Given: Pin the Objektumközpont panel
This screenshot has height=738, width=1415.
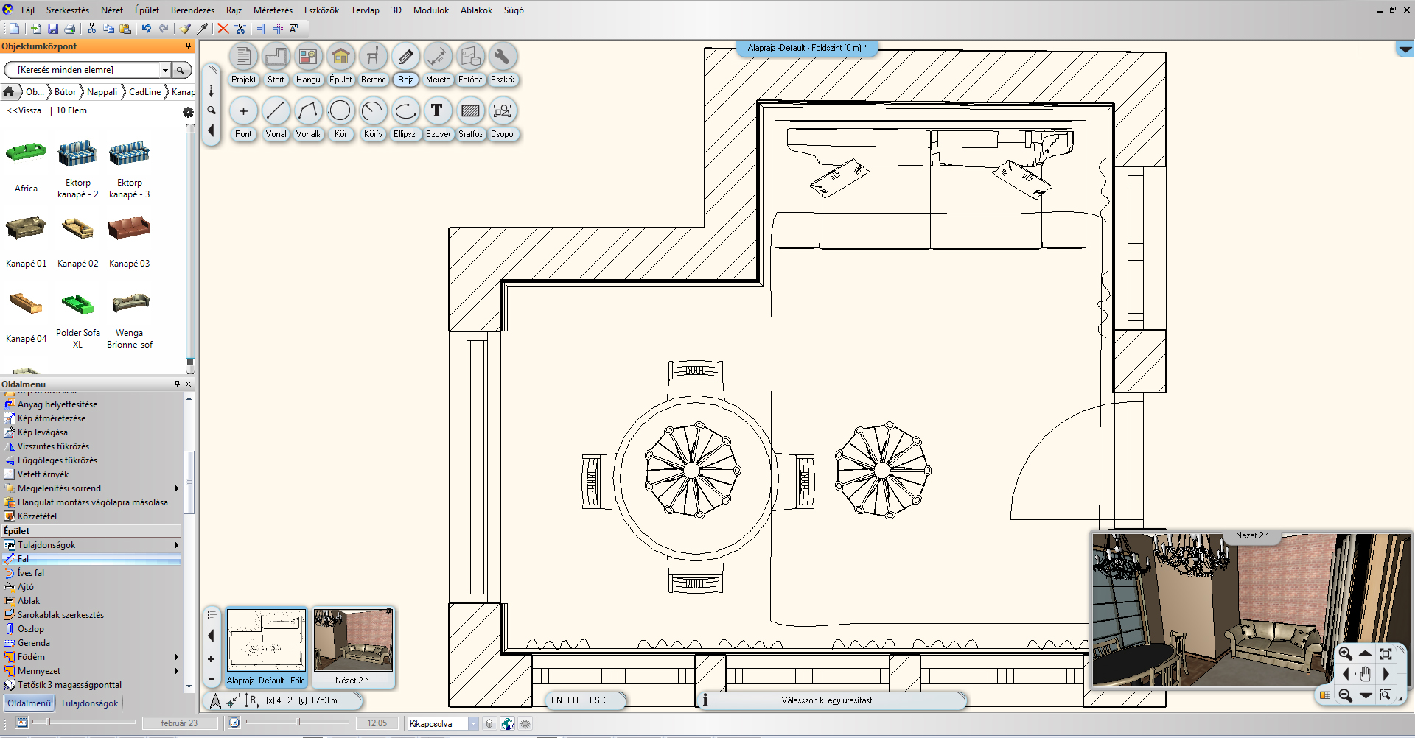Looking at the screenshot, I should pos(188,46).
